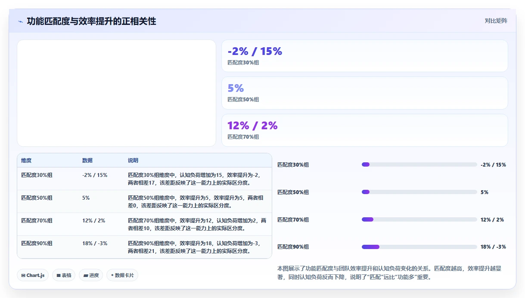Click the 说明 text for the 匹配度30%组 row
Viewport: 525px width, 298px height.
195,179
